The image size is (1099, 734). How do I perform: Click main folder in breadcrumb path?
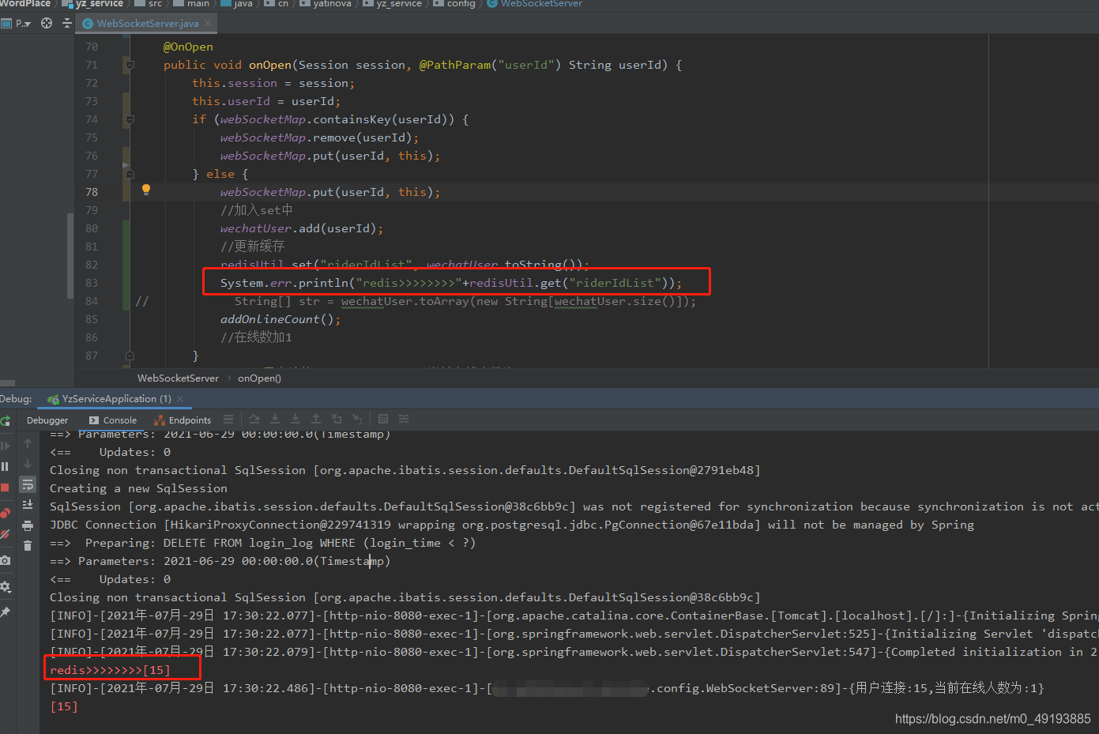pos(191,4)
